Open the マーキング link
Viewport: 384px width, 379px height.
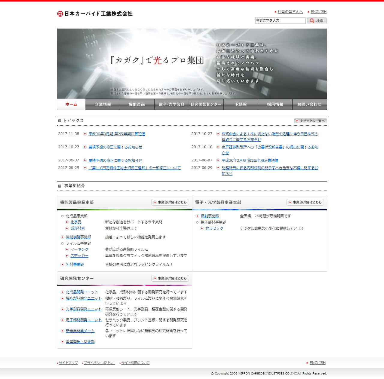pos(79,249)
